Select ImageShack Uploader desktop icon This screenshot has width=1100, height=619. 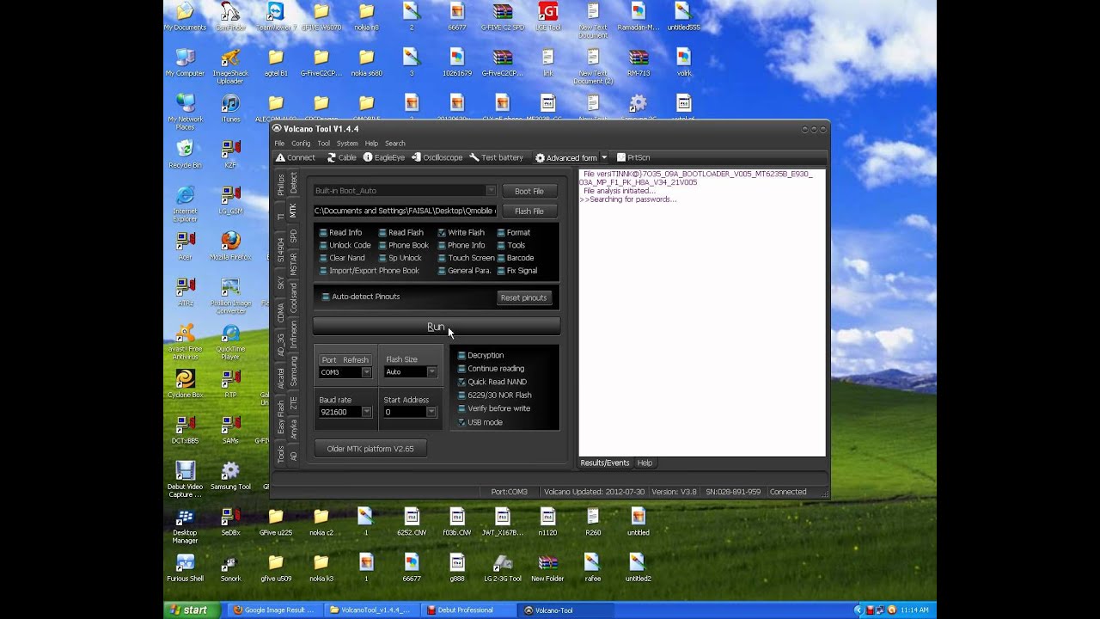pyautogui.click(x=230, y=66)
